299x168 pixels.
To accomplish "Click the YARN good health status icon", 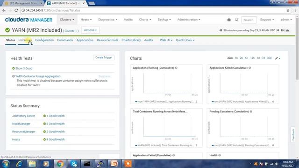I will click(x=7, y=30).
